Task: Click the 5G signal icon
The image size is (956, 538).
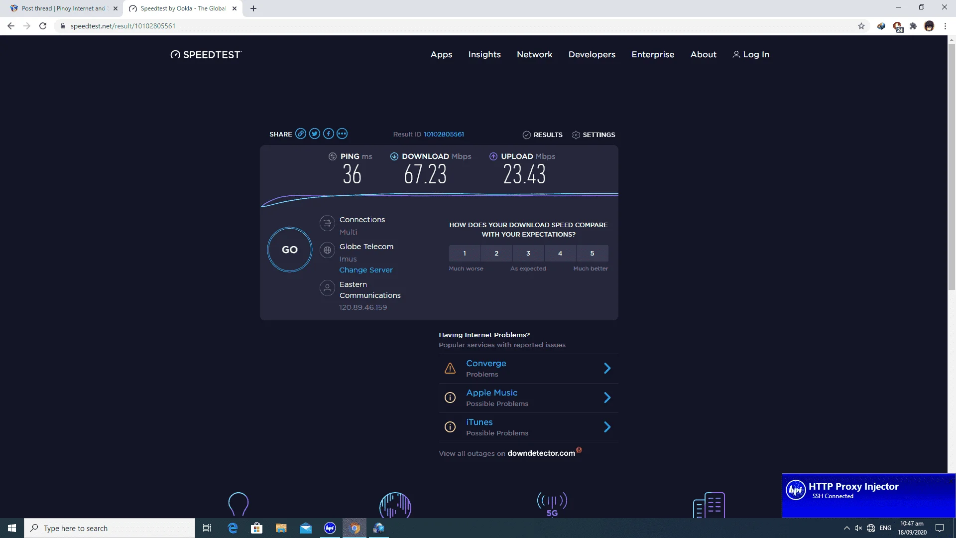Action: pos(552,504)
